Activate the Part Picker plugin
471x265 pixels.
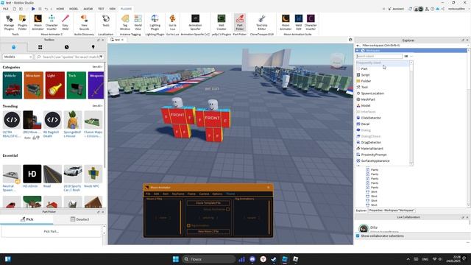coord(240,23)
